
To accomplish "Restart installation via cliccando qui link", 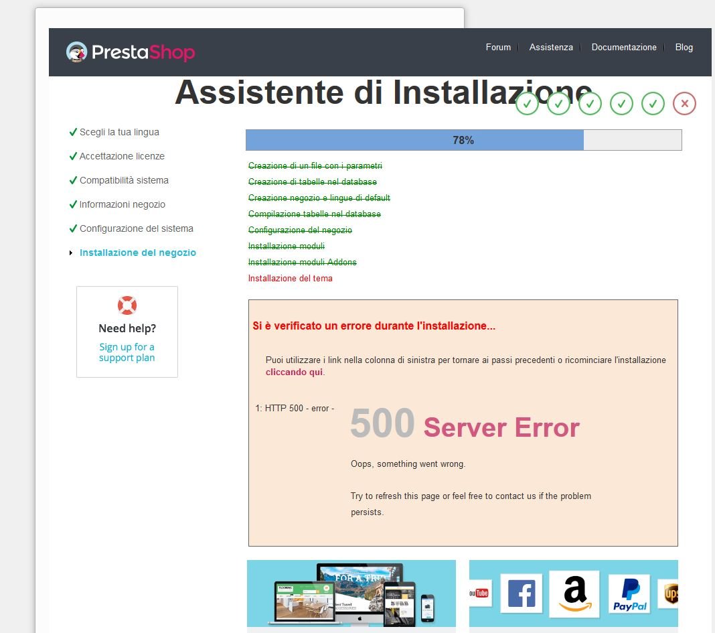I will (294, 372).
